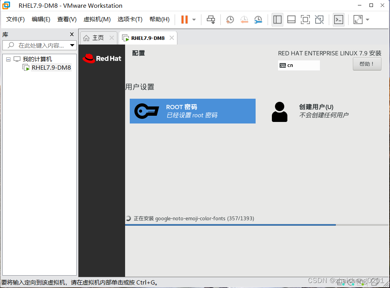Click the 用户设置 heading
Viewport: 390px width, 288px height.
[x=139, y=87]
